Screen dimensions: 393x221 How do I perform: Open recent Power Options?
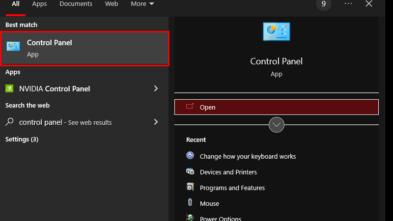tap(220, 219)
